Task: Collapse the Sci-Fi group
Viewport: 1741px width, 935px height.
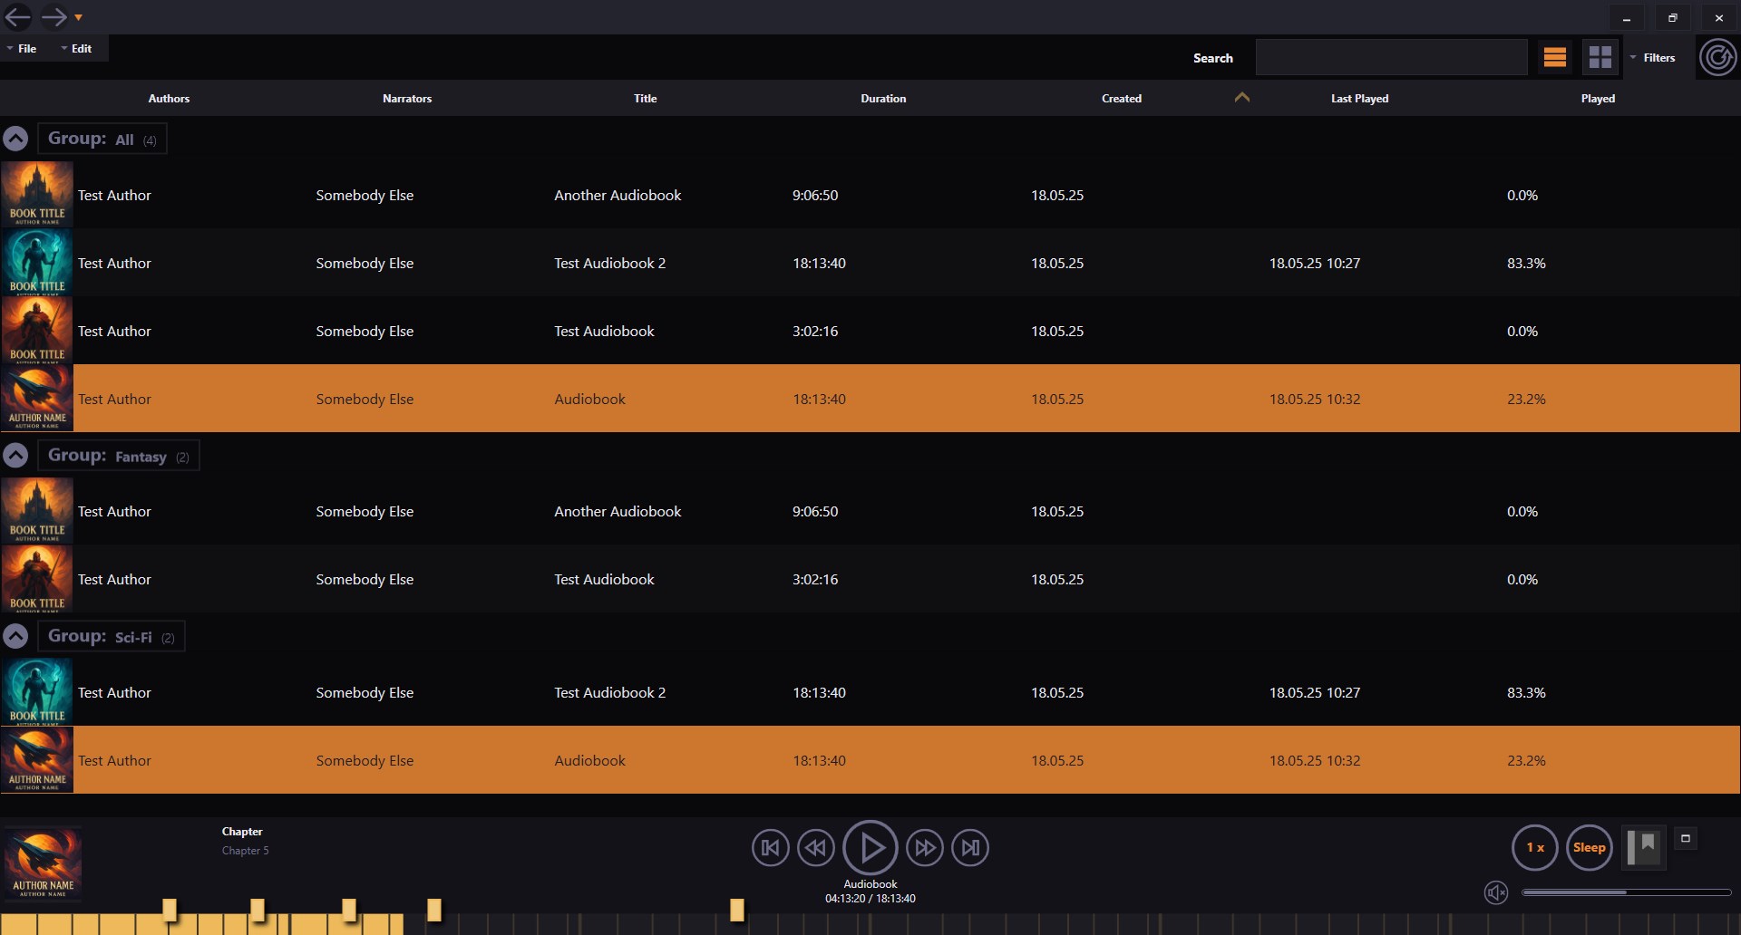Action: [15, 636]
